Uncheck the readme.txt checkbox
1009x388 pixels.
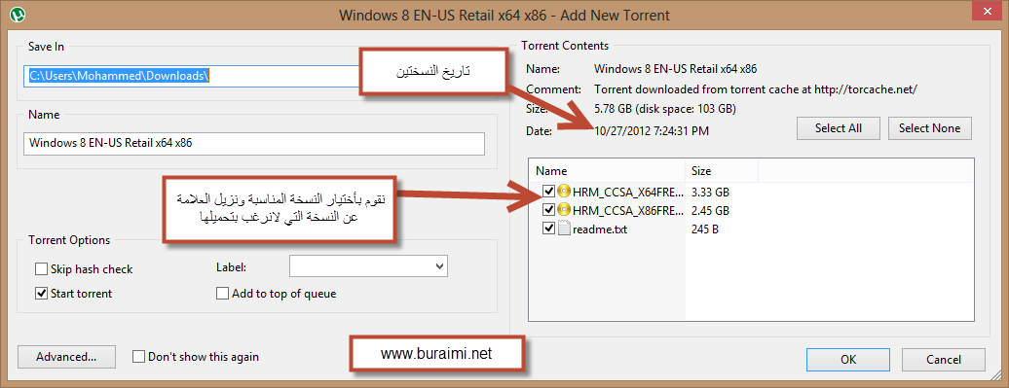coord(549,229)
